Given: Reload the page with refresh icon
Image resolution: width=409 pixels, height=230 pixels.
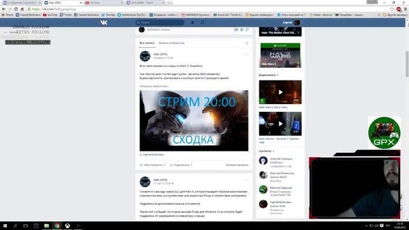Looking at the screenshot, I should click(16, 9).
